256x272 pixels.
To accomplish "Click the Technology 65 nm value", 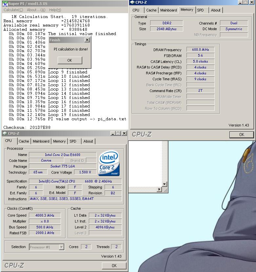I will tap(38, 172).
